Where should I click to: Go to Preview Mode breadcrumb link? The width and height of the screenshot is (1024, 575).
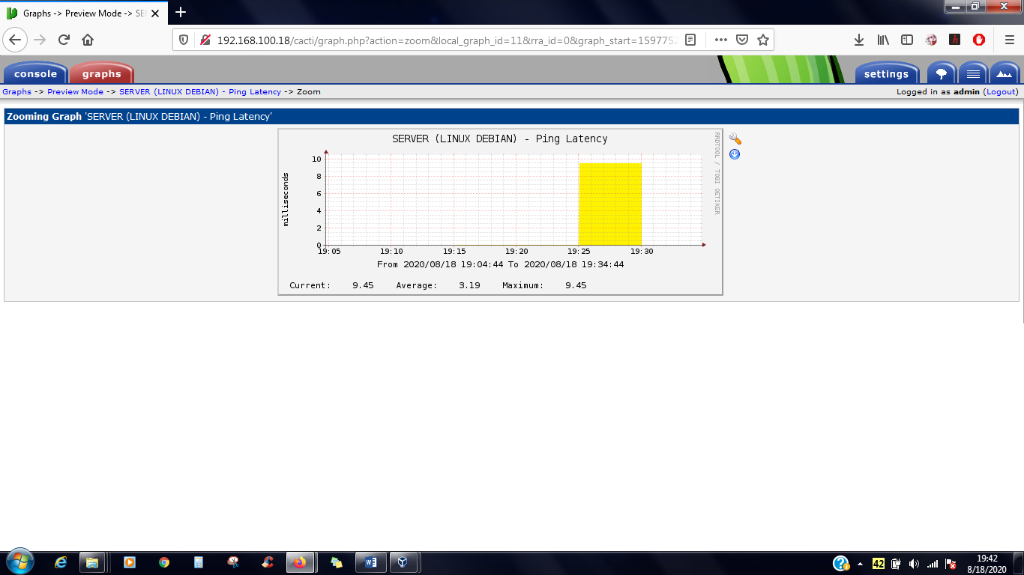tap(75, 91)
